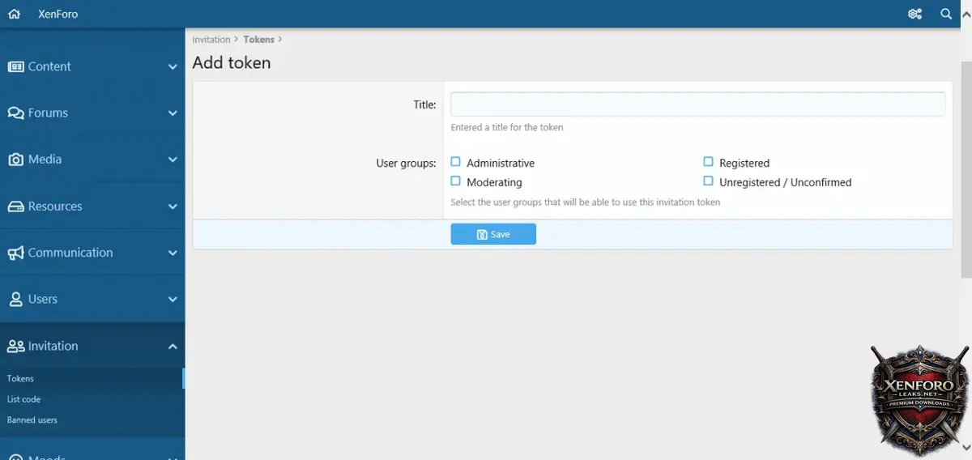
Task: Check the Moderating user group box
Action: tap(456, 181)
